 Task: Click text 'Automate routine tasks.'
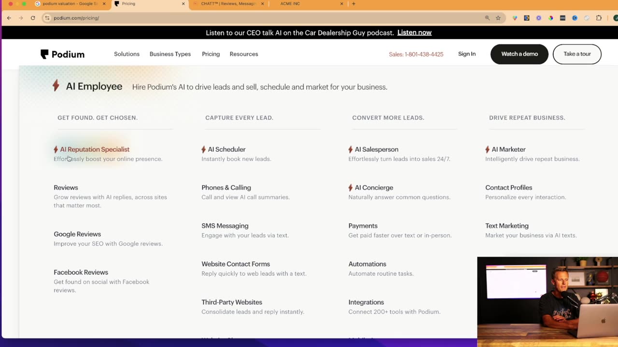click(381, 274)
